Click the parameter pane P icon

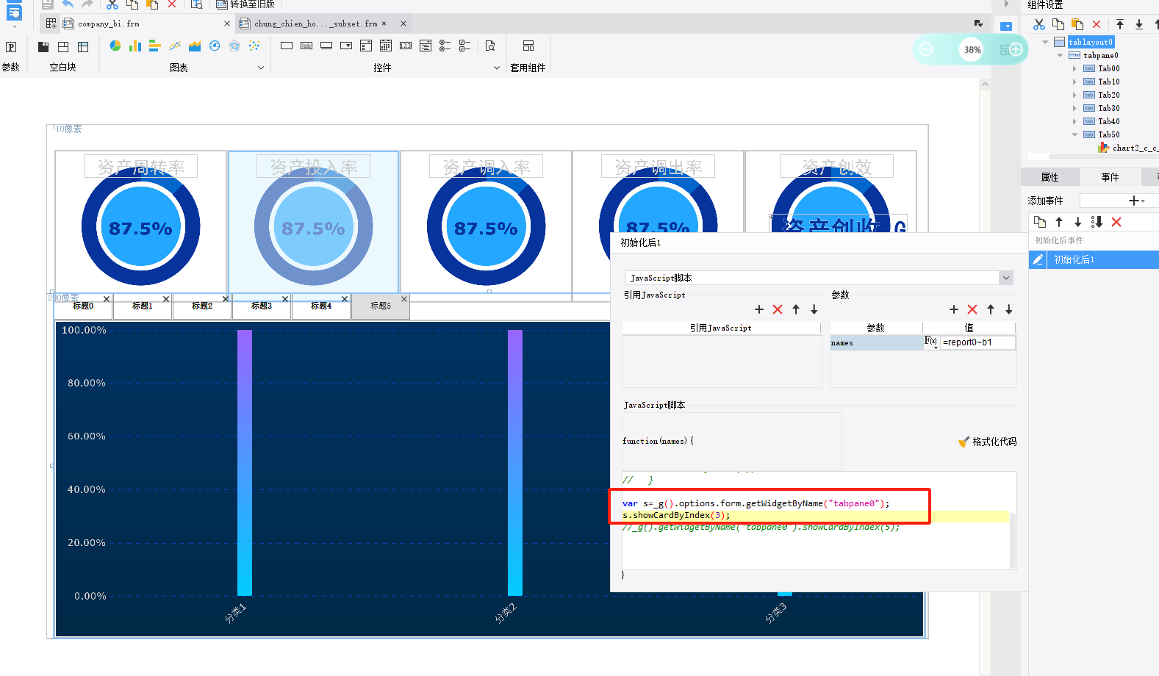point(11,47)
